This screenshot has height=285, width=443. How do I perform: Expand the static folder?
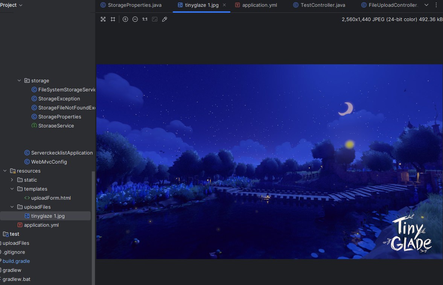coord(12,180)
